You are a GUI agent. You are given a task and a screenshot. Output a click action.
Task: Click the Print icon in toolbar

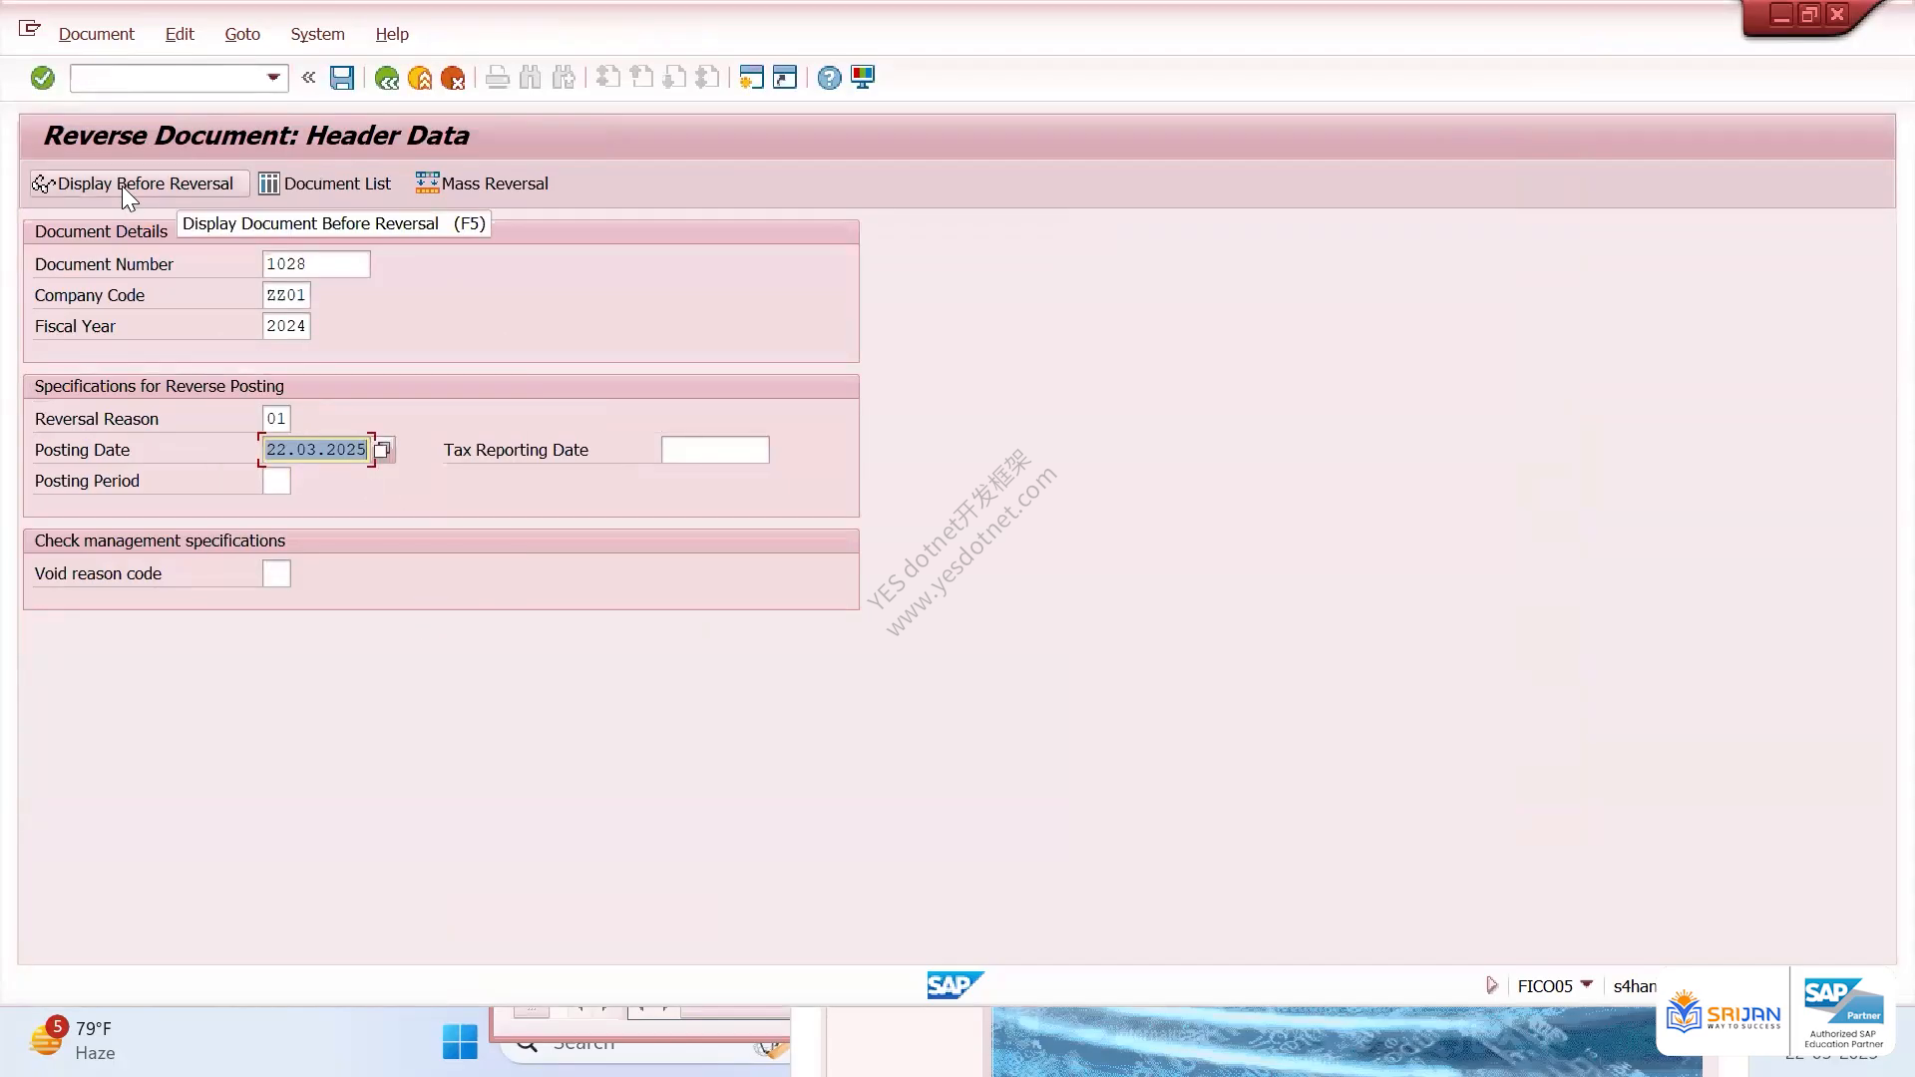(x=497, y=78)
